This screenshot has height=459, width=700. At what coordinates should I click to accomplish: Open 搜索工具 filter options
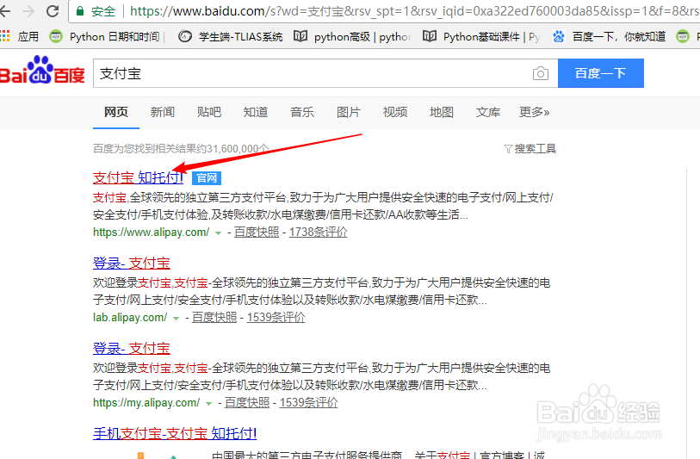click(530, 149)
